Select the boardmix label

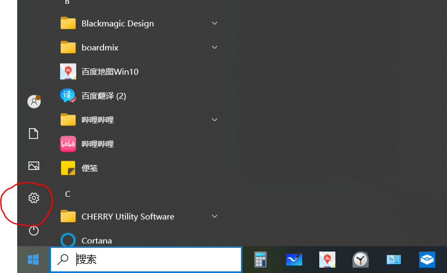[100, 47]
